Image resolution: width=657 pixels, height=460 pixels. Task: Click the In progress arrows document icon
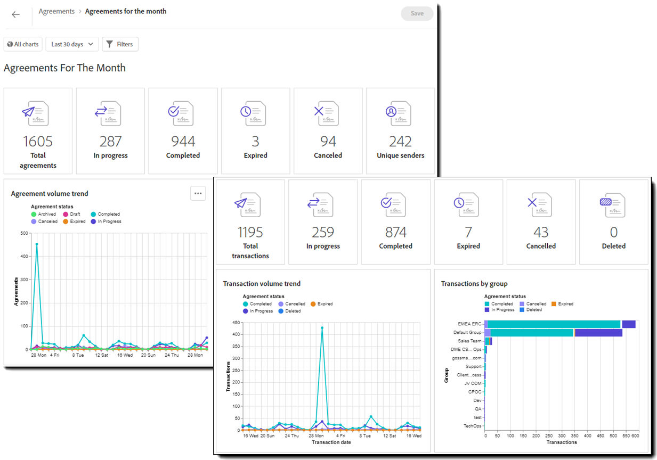point(108,113)
